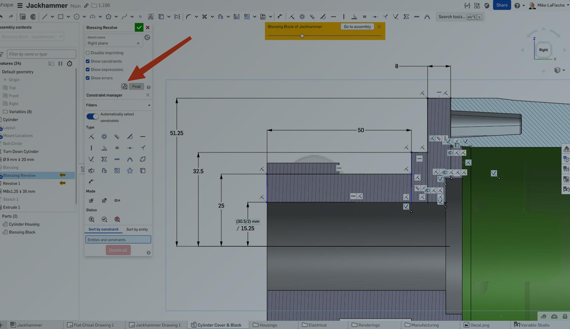
Task: Select the Trim scissors tool in toolbar
Action: pos(204,17)
